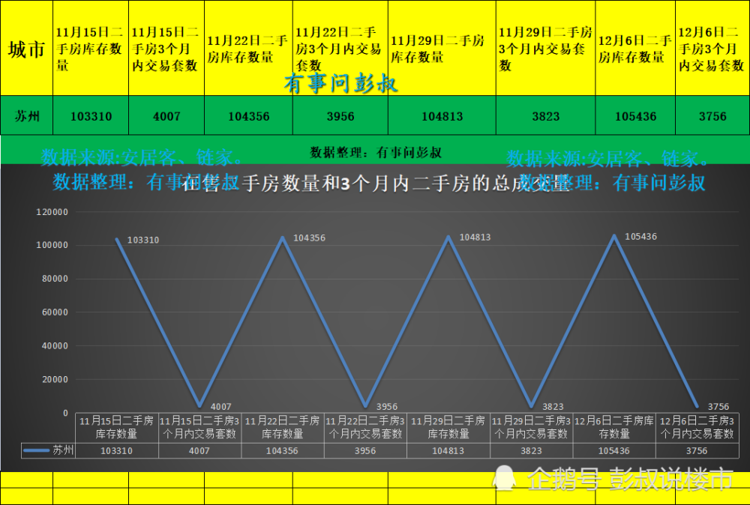The image size is (750, 505).
Task: Click chart axis category 12月6日二手房库存数量
Action: click(x=614, y=427)
